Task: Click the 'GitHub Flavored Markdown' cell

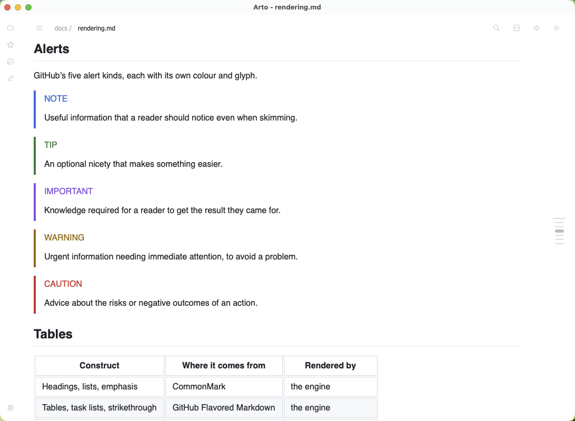Action: (x=224, y=407)
